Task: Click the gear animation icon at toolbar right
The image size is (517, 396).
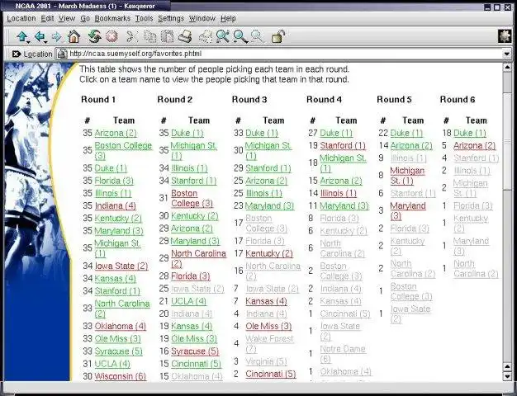Action: [x=504, y=36]
